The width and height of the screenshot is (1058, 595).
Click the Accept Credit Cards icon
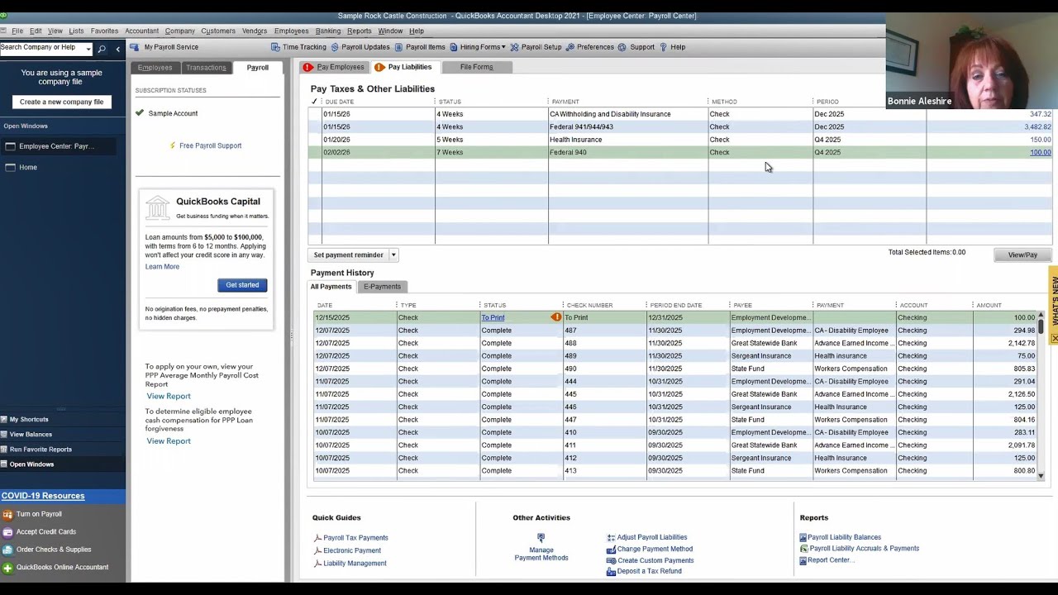coord(7,532)
